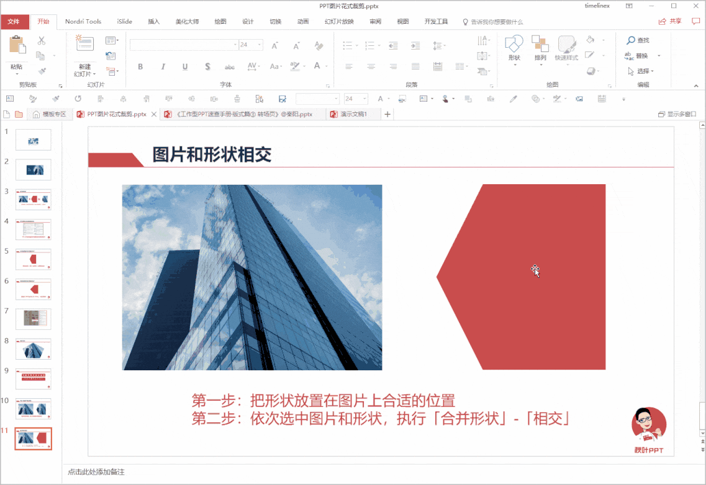Toggle Underline formatting
Viewport: 706px width, 485px height.
185,66
